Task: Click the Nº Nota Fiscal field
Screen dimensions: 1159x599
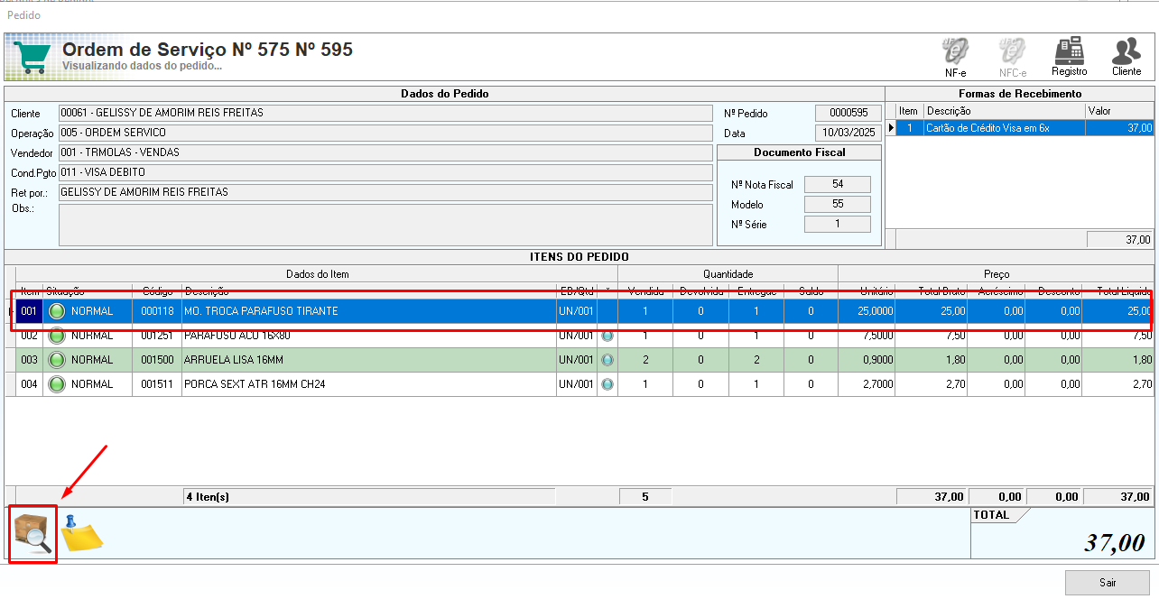Action: pyautogui.click(x=837, y=184)
